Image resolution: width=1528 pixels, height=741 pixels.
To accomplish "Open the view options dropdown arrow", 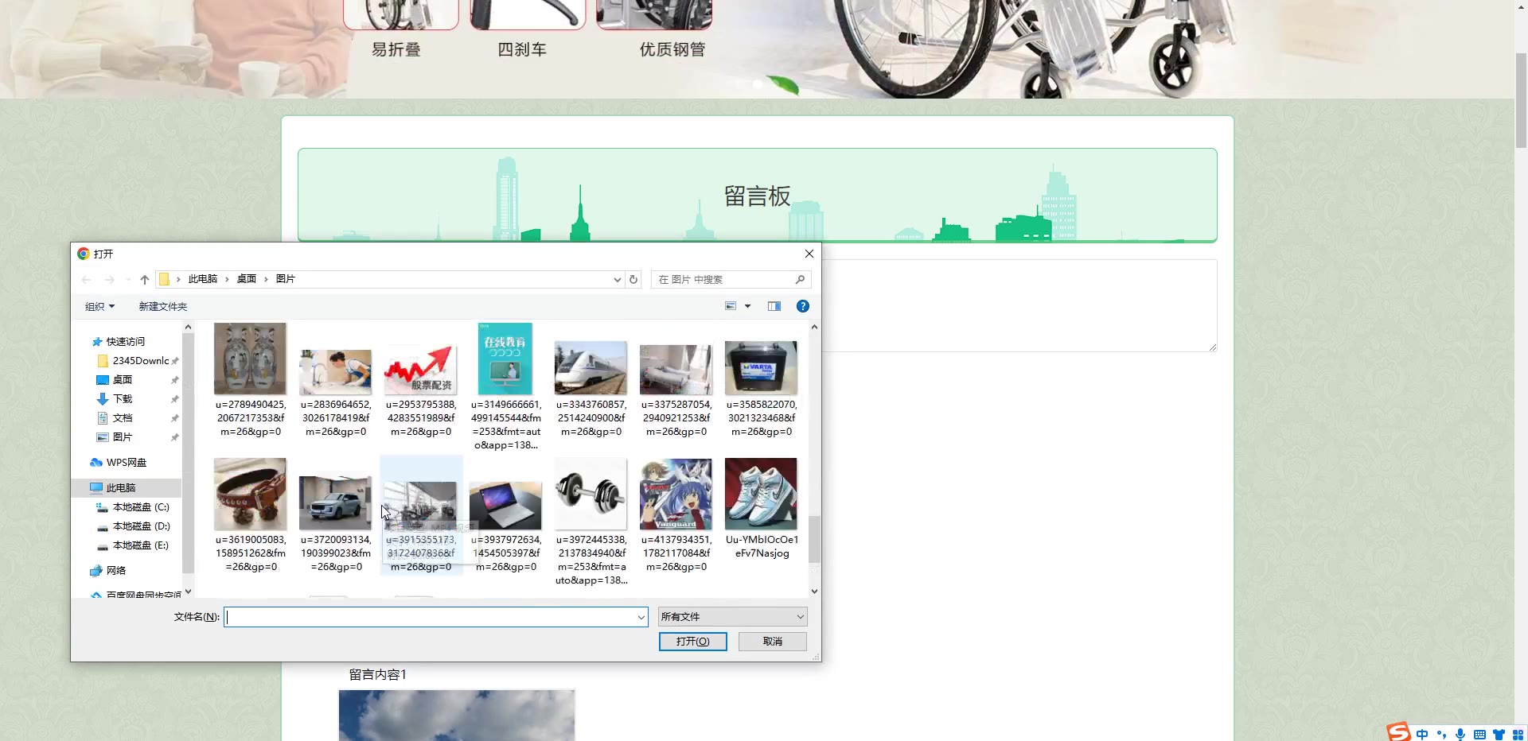I will pyautogui.click(x=747, y=306).
